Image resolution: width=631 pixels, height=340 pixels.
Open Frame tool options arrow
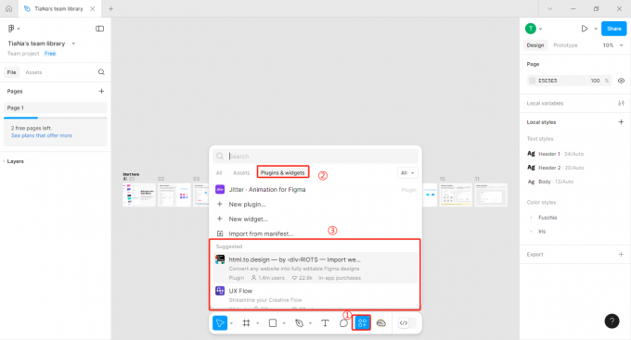pyautogui.click(x=258, y=323)
